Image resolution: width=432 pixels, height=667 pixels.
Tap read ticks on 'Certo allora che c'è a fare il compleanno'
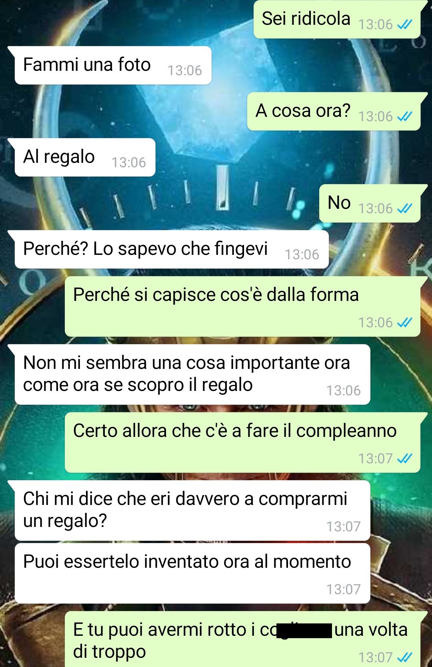point(404,459)
